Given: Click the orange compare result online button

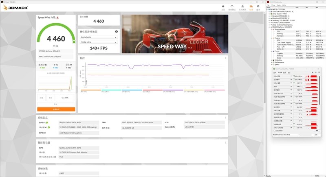Looking at the screenshot, I should 56,109.
